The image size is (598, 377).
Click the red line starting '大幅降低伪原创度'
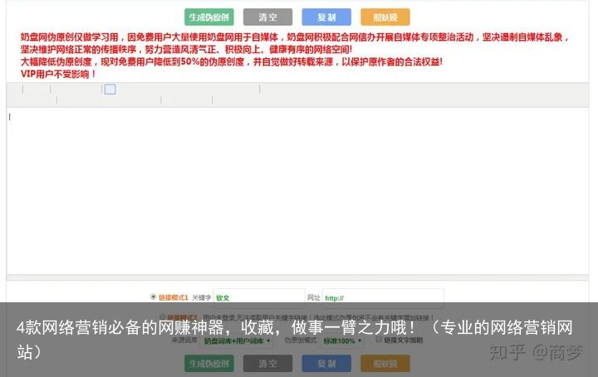(232, 61)
